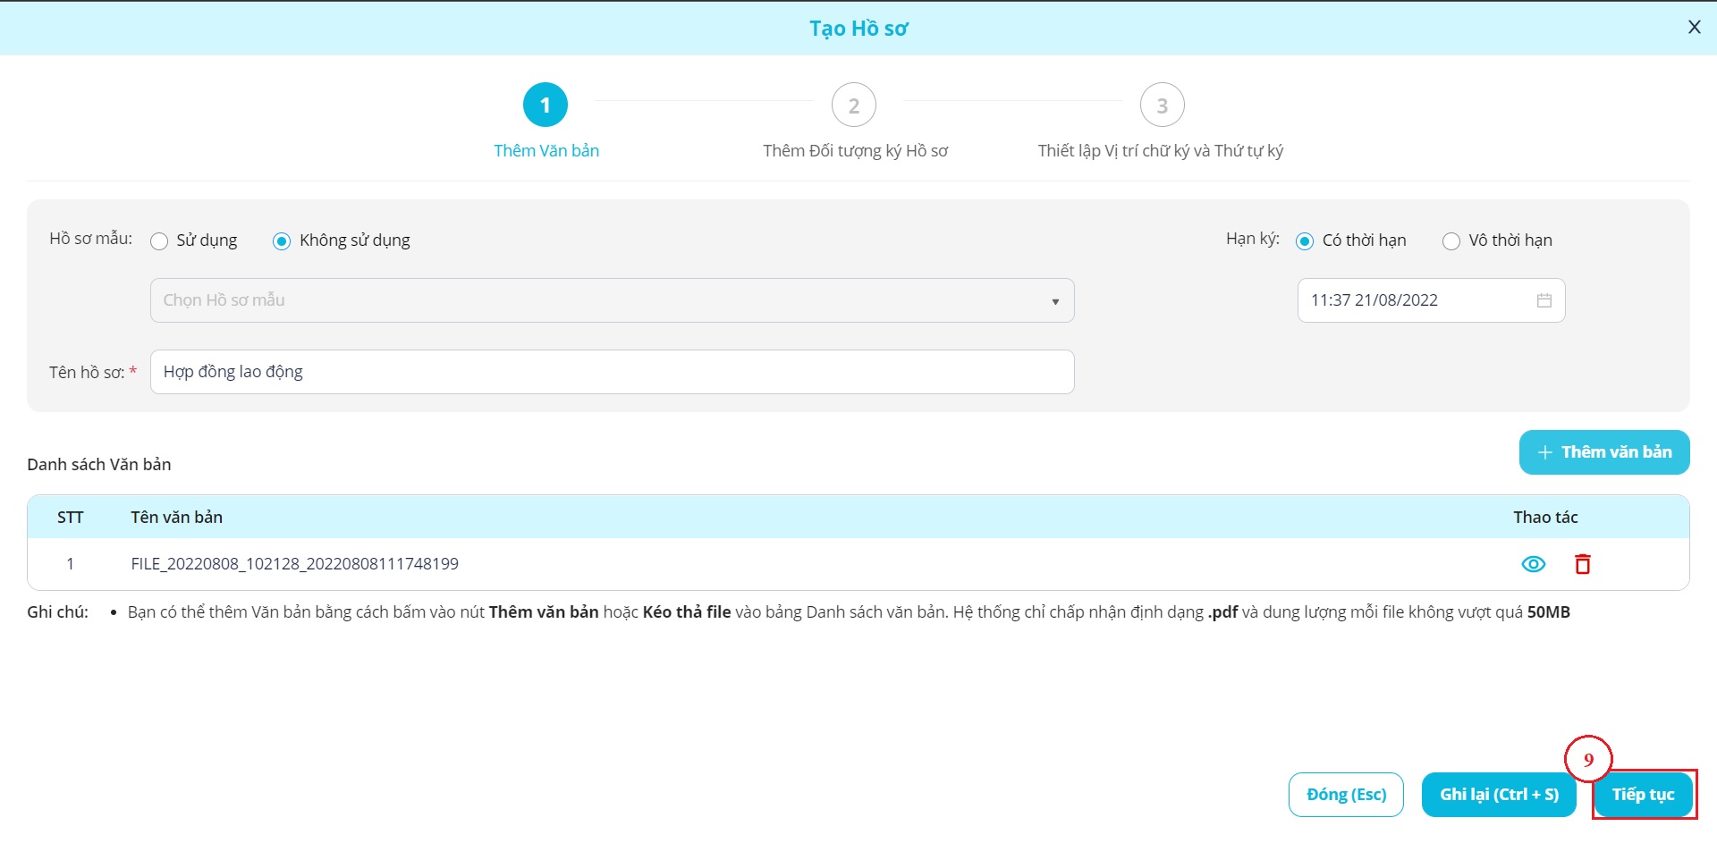Screen dimensions: 1717x843
Task: Click the Thêm Đối tượng ký Hồ sơ step label
Action: click(855, 151)
